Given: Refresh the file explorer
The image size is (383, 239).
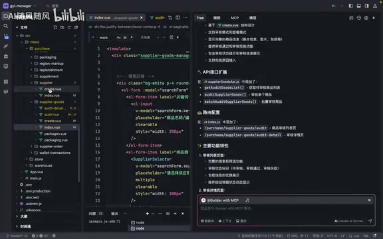Looking at the screenshot, I should pos(69,27).
